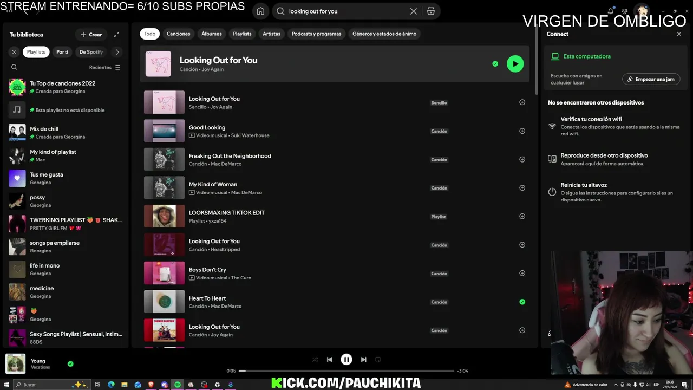
Task: Skip to the previous track
Action: click(x=329, y=359)
